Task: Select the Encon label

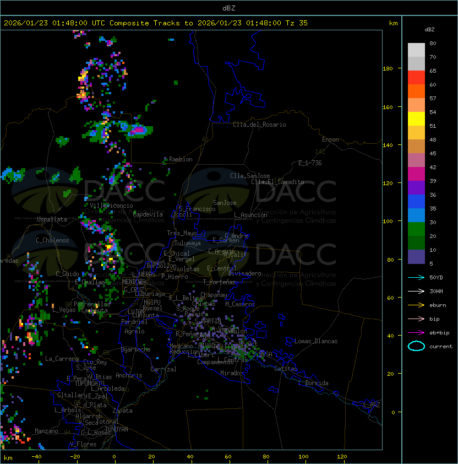Action: tap(330, 139)
